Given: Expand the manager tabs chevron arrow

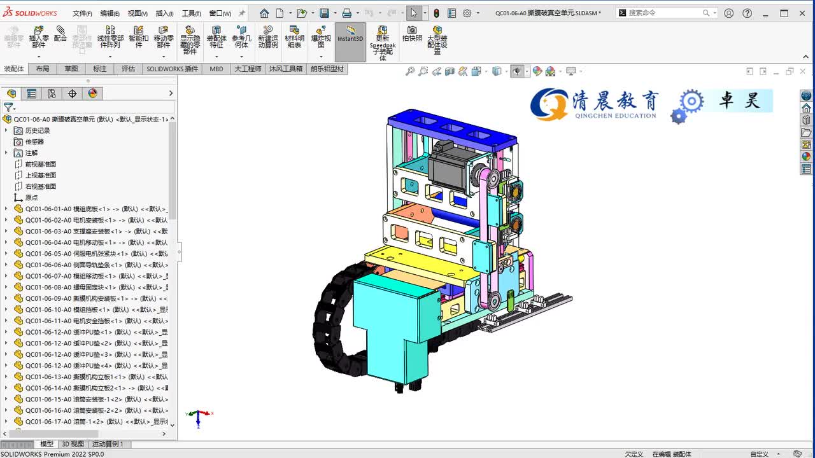Looking at the screenshot, I should point(171,94).
